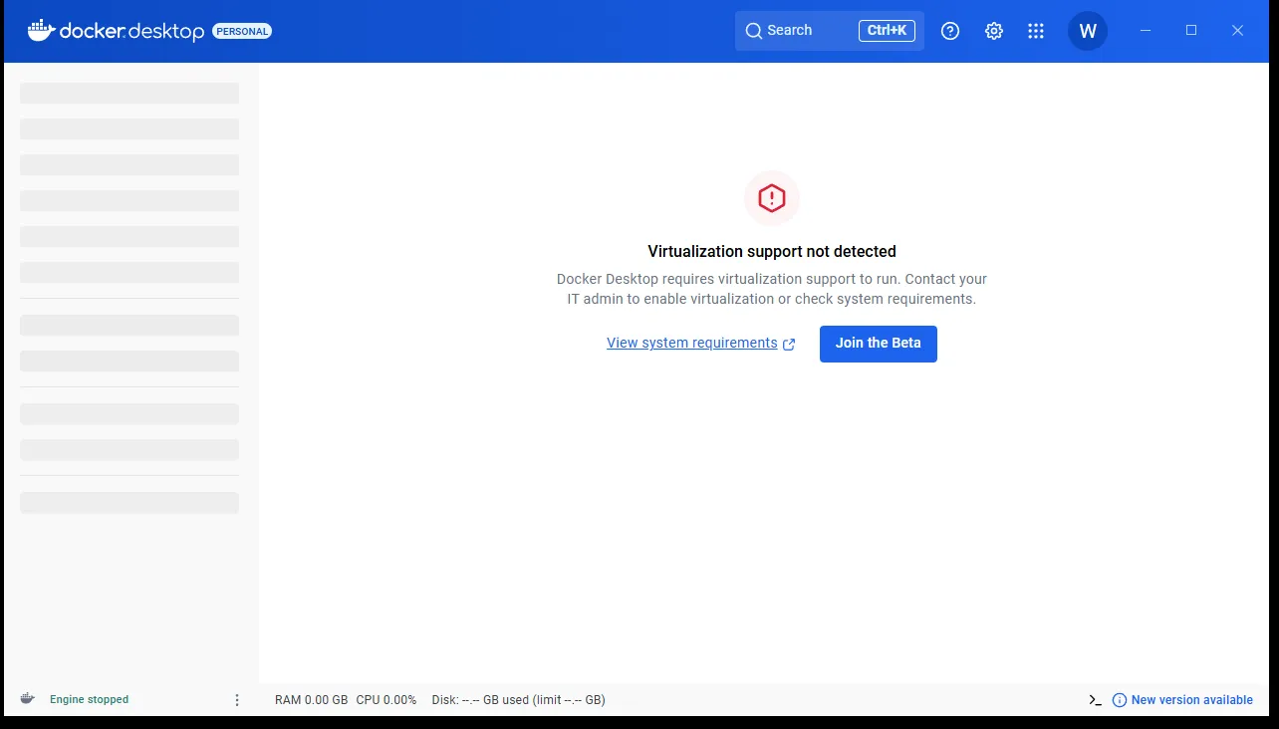Open the Search box in the header
This screenshot has height=729, width=1279.
pos(830,31)
